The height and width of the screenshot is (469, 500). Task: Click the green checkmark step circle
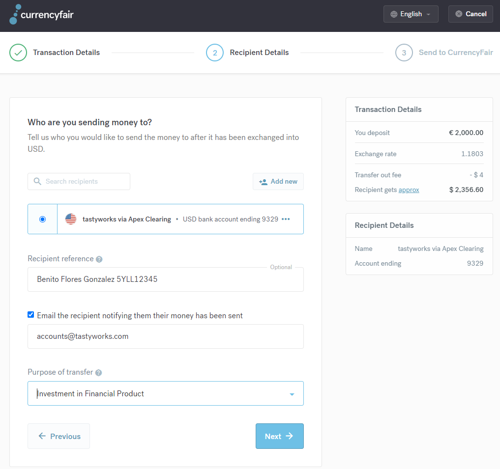coord(18,53)
